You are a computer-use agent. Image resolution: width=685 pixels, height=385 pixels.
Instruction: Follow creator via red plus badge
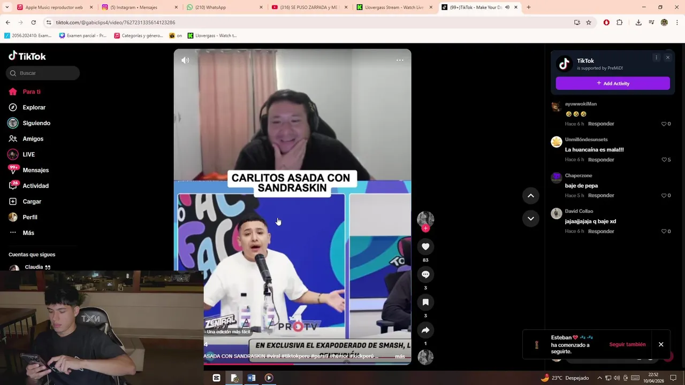click(425, 228)
